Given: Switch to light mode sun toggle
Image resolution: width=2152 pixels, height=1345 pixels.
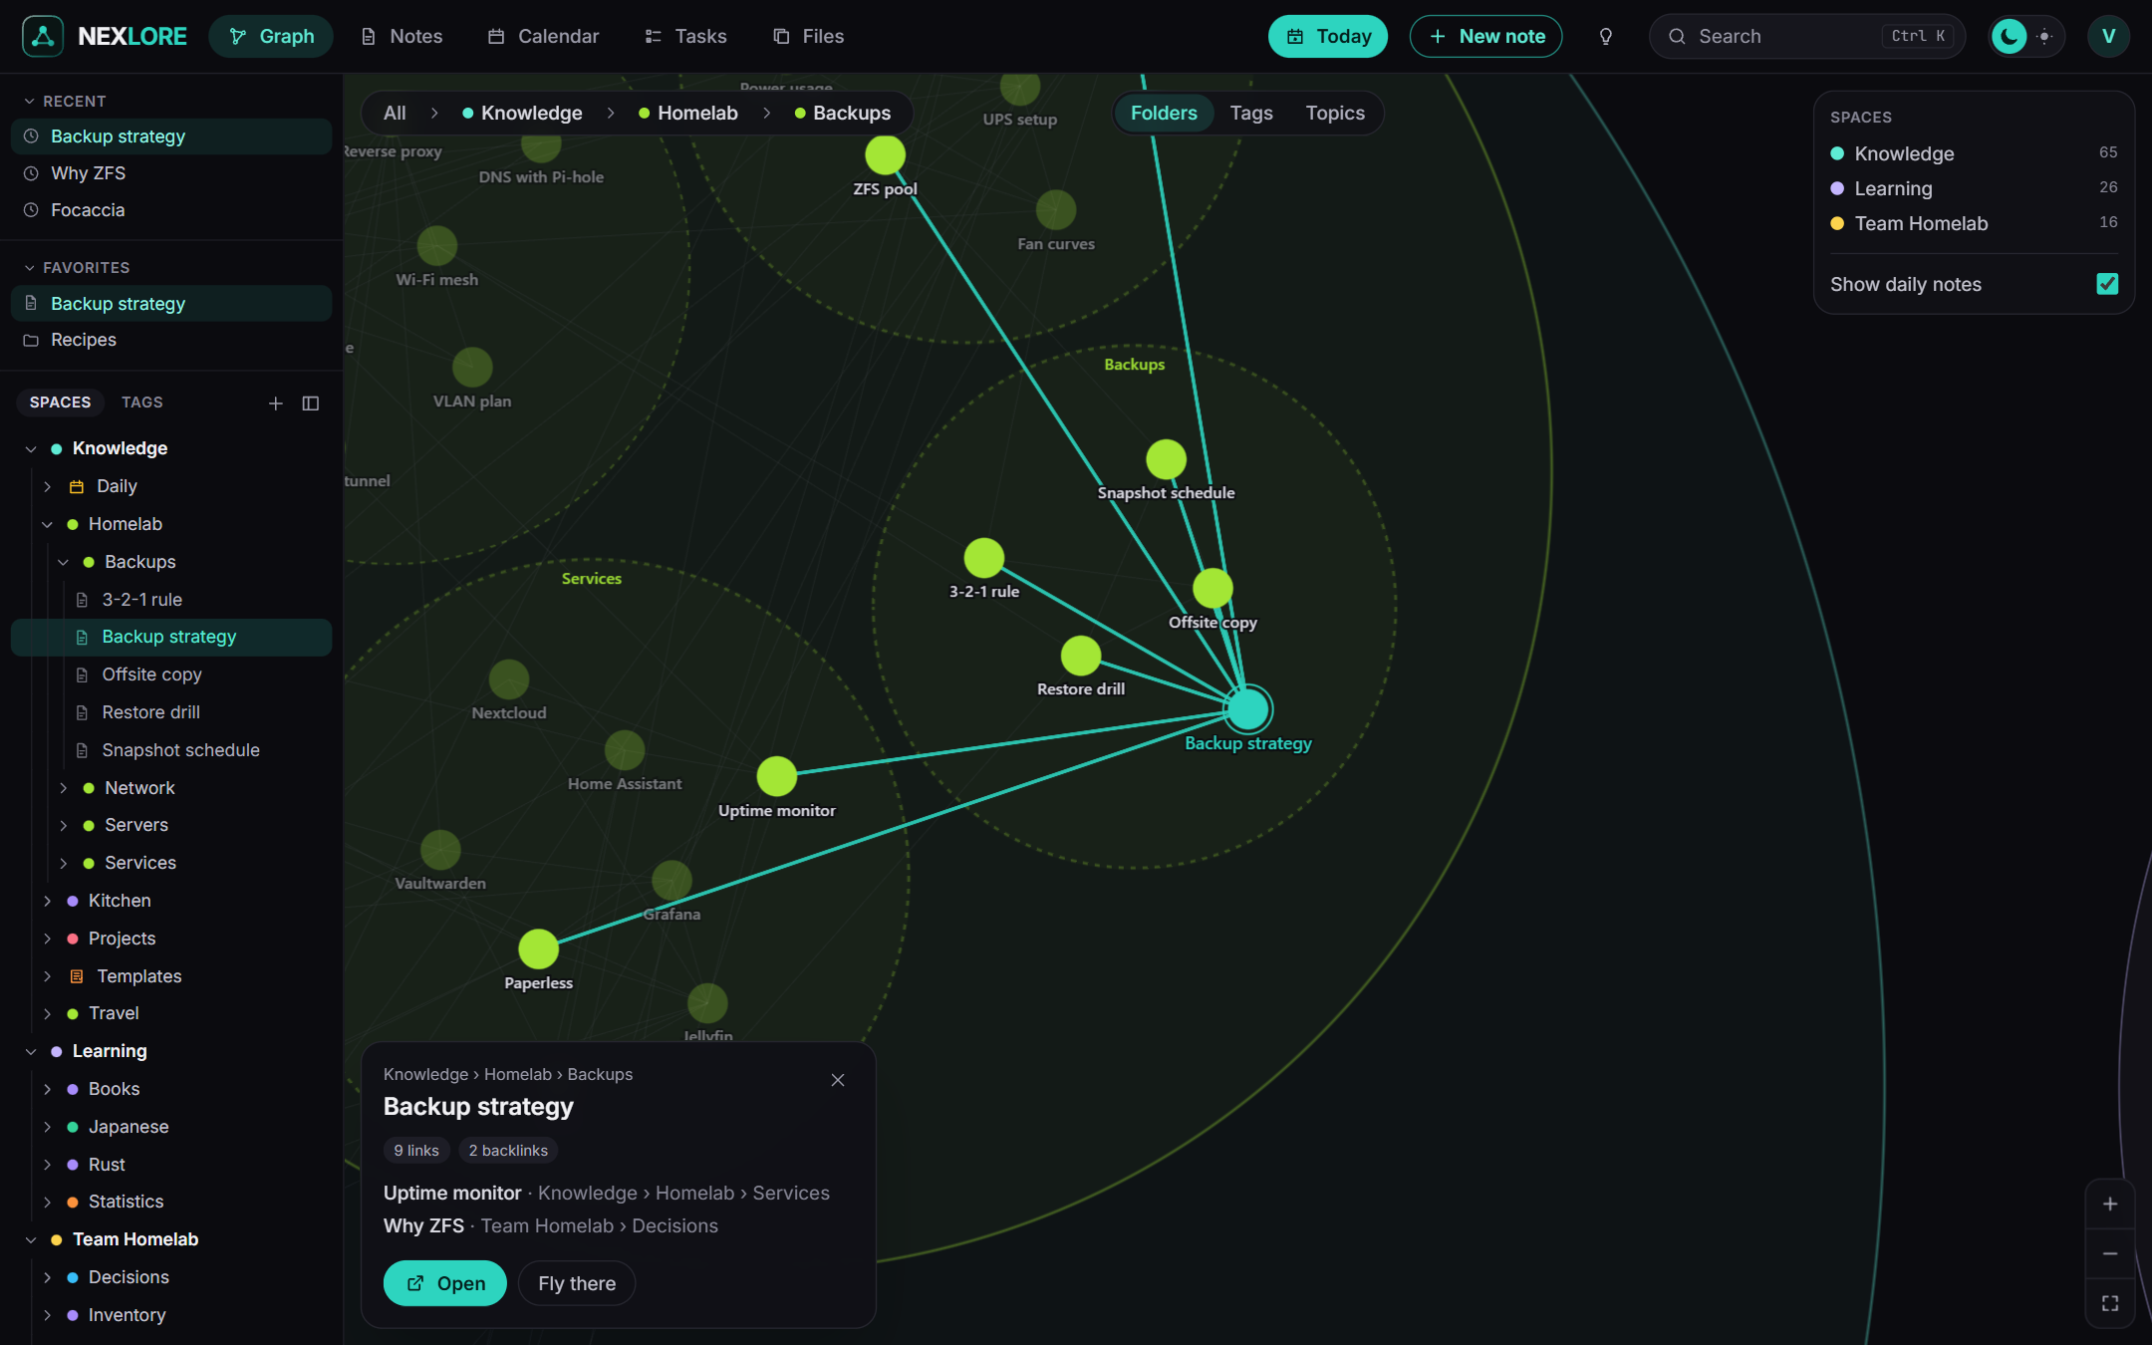Looking at the screenshot, I should 2044,37.
